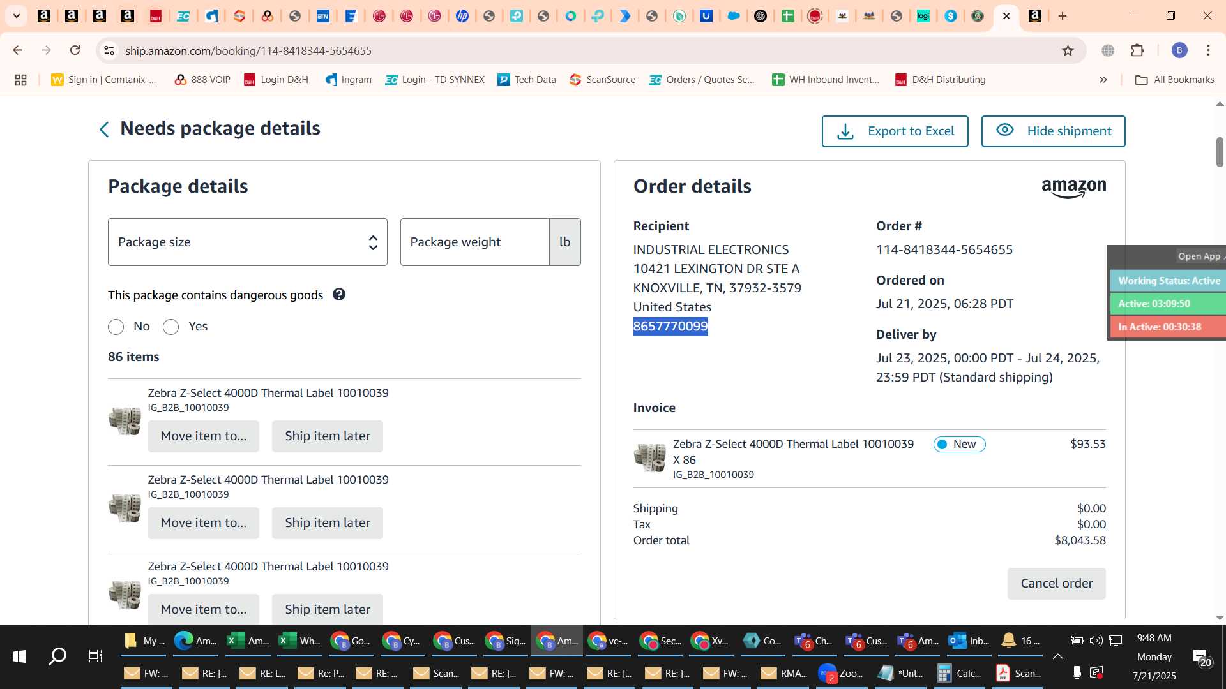This screenshot has width=1226, height=689.
Task: Open the Zoom taskbar item
Action: pyautogui.click(x=841, y=673)
